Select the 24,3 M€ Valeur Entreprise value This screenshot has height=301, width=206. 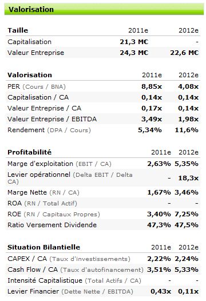134,53
